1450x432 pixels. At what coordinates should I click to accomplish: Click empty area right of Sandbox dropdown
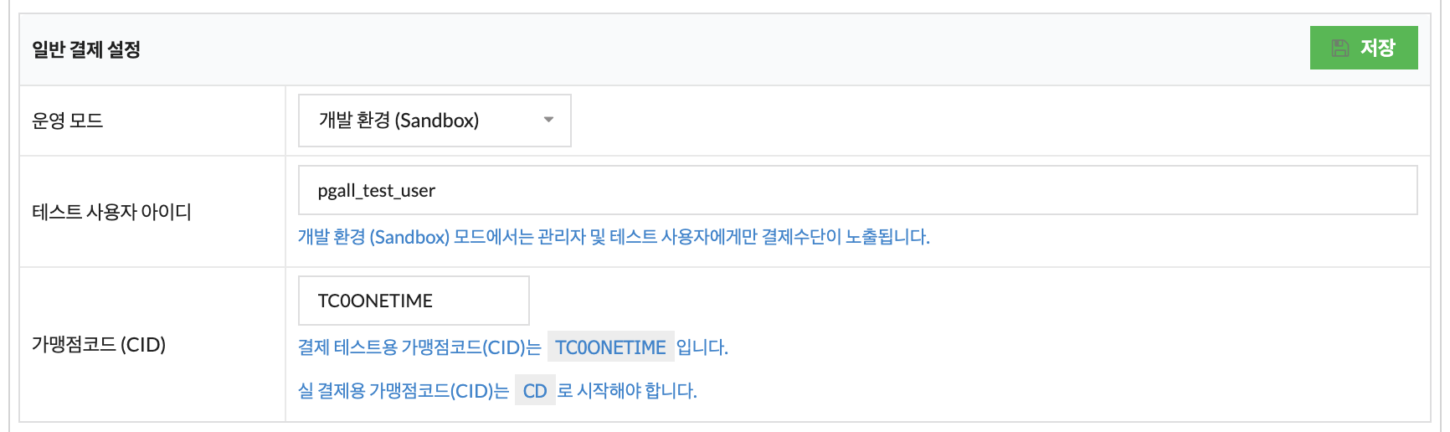(x=996, y=121)
